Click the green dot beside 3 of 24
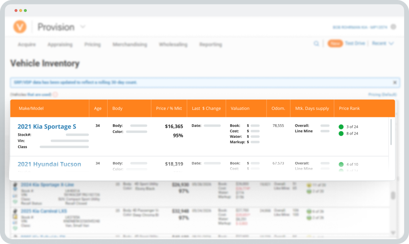Screen dimensions: 409x244 pyautogui.click(x=341, y=127)
